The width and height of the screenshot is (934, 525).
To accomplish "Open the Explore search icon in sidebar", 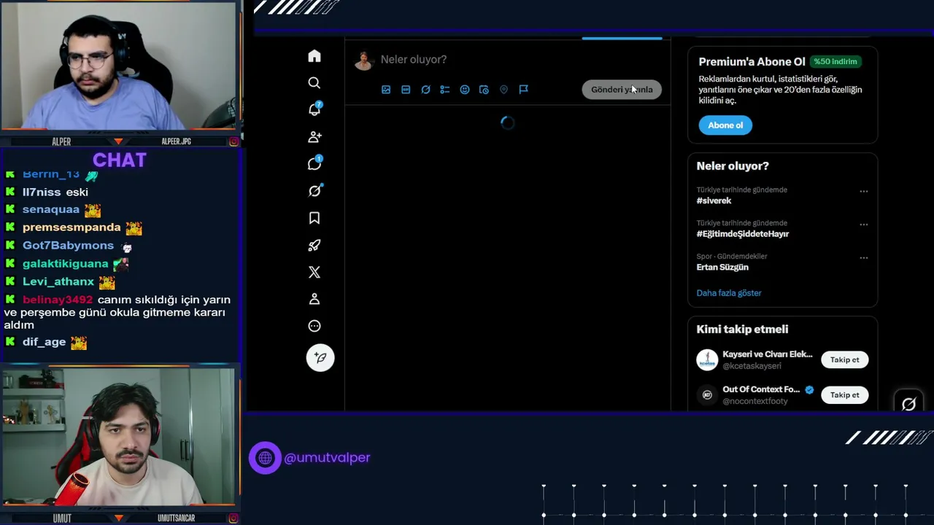I will [314, 83].
